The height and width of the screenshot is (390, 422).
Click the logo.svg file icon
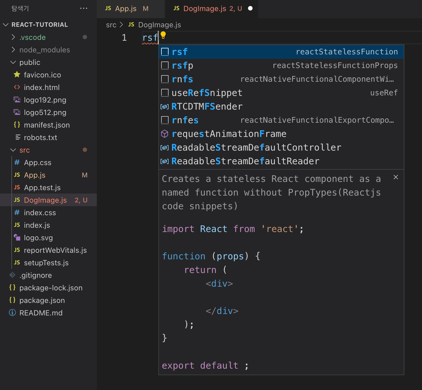17,237
